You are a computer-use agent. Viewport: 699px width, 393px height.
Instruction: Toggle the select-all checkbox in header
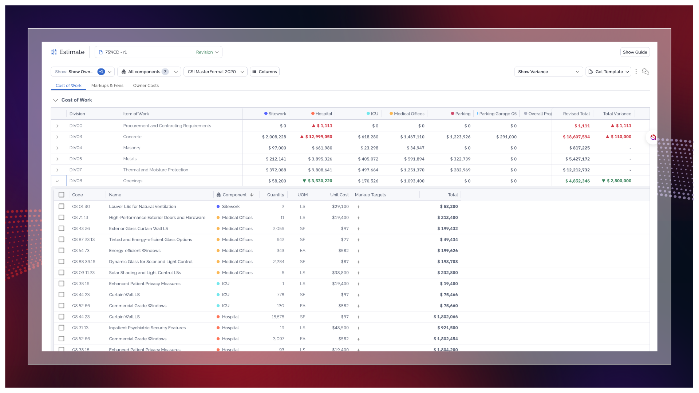[x=62, y=195]
